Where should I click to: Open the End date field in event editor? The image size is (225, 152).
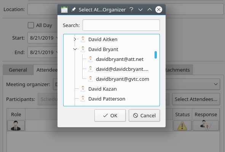[x=43, y=52]
